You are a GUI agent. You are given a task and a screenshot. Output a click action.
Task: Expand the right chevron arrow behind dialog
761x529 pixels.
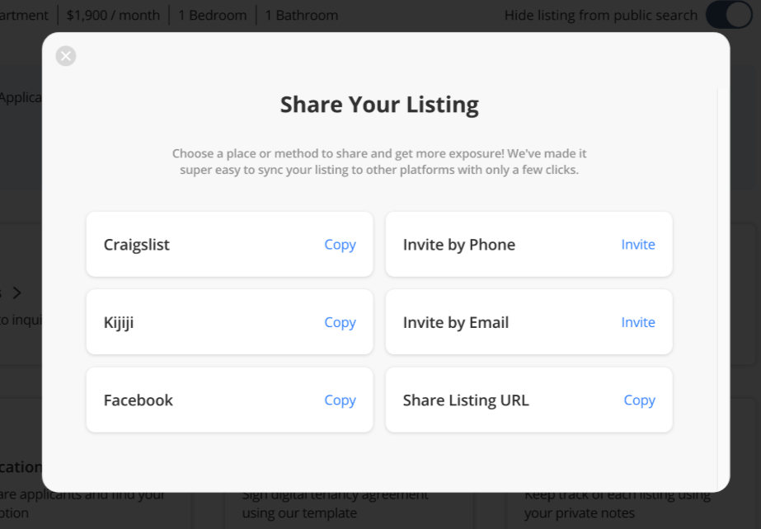click(17, 293)
